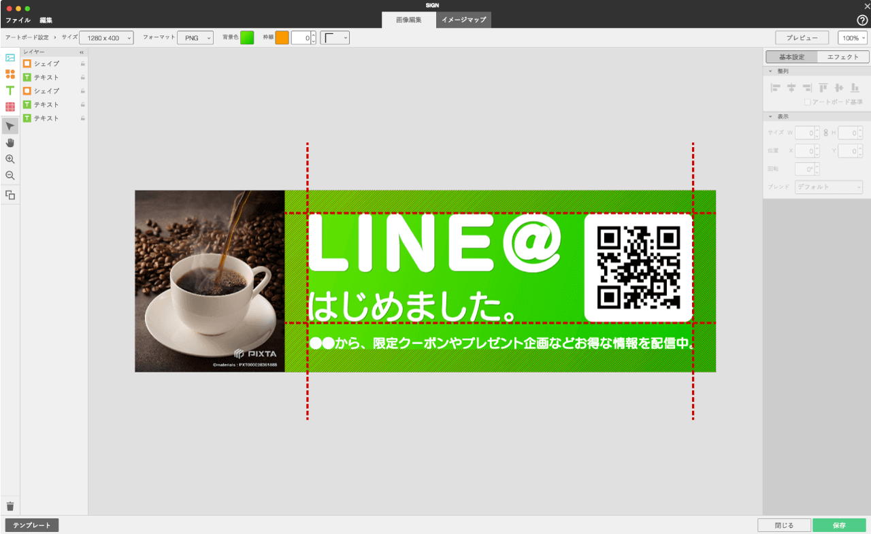Select the zoom in magnifier tool
Screen dimensions: 871x534
click(x=10, y=159)
